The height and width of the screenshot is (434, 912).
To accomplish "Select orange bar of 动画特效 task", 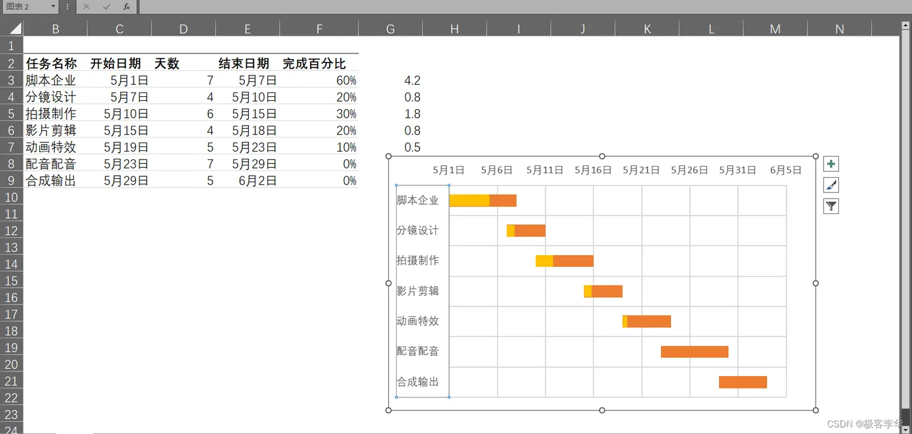I will pos(649,321).
